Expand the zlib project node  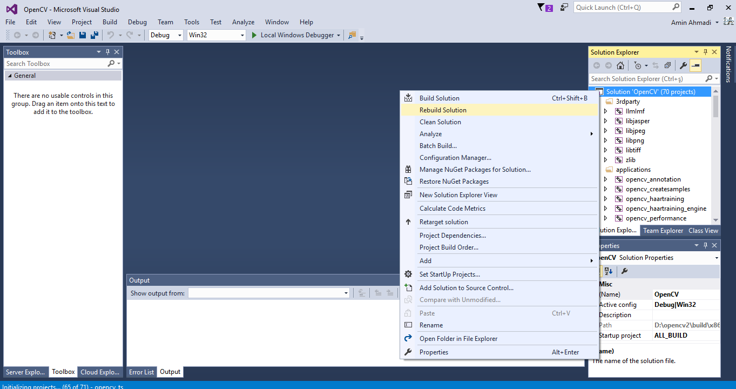pyautogui.click(x=605, y=160)
